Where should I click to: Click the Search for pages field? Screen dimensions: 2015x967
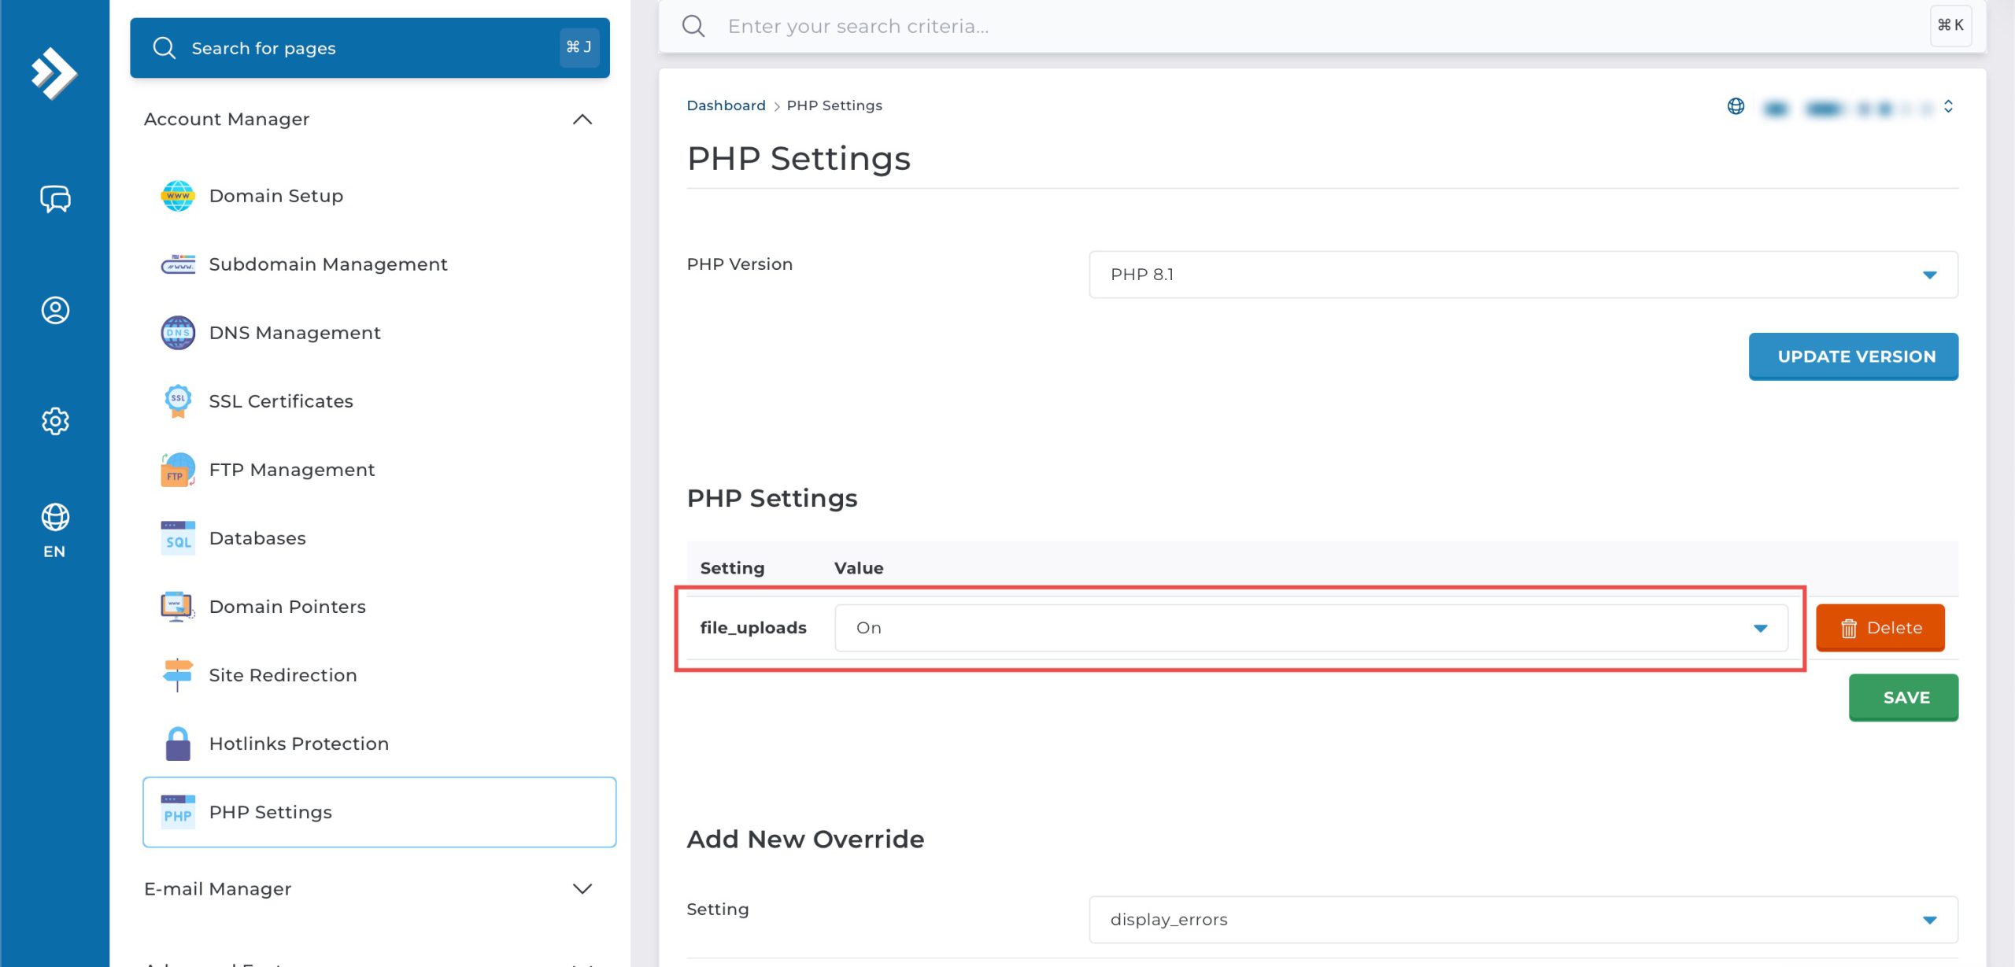pos(369,48)
